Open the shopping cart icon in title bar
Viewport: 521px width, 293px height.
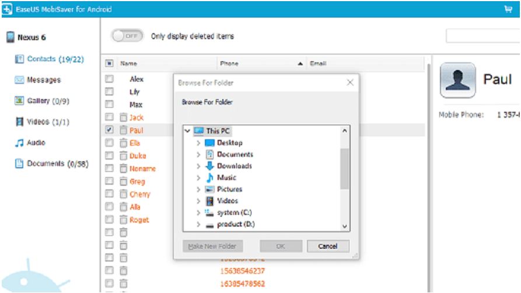click(x=508, y=9)
